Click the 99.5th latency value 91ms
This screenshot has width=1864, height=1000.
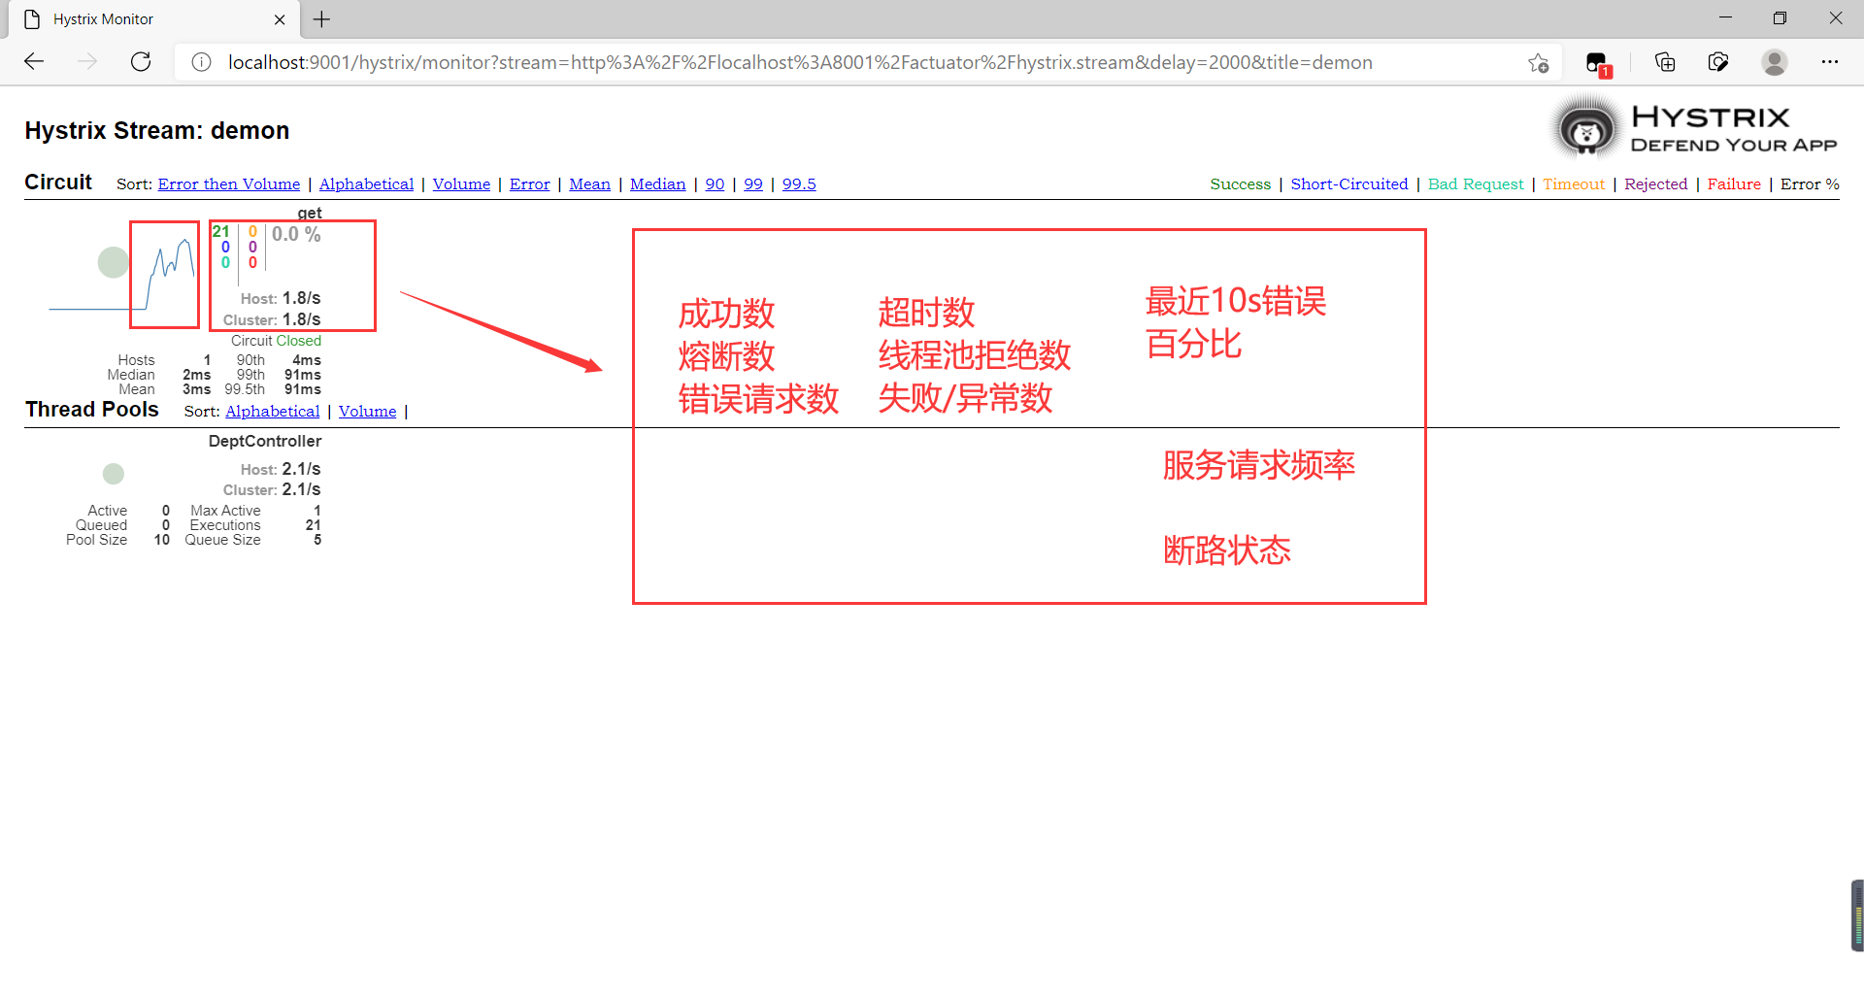(303, 389)
